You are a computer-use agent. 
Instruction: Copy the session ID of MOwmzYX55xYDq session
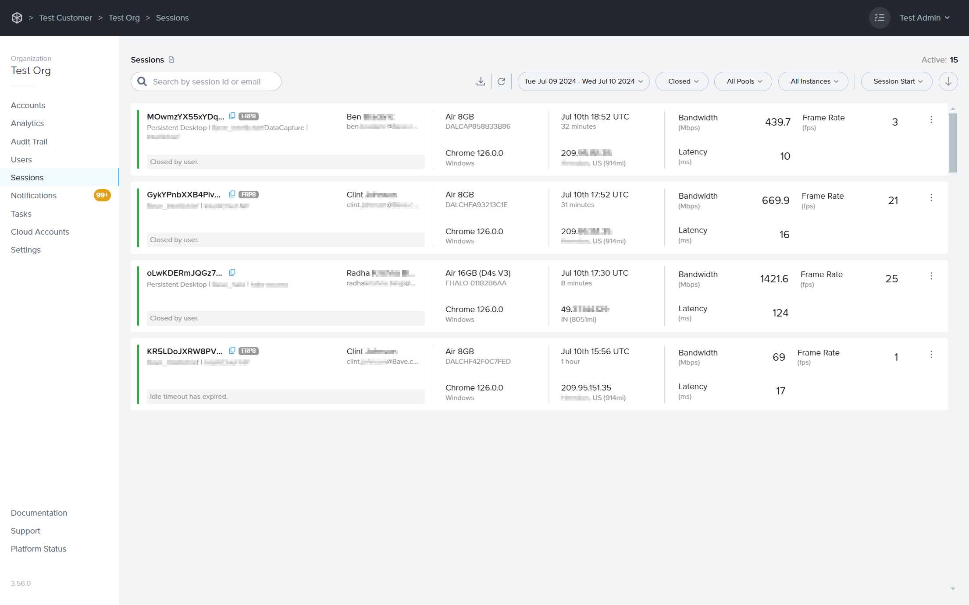(232, 115)
